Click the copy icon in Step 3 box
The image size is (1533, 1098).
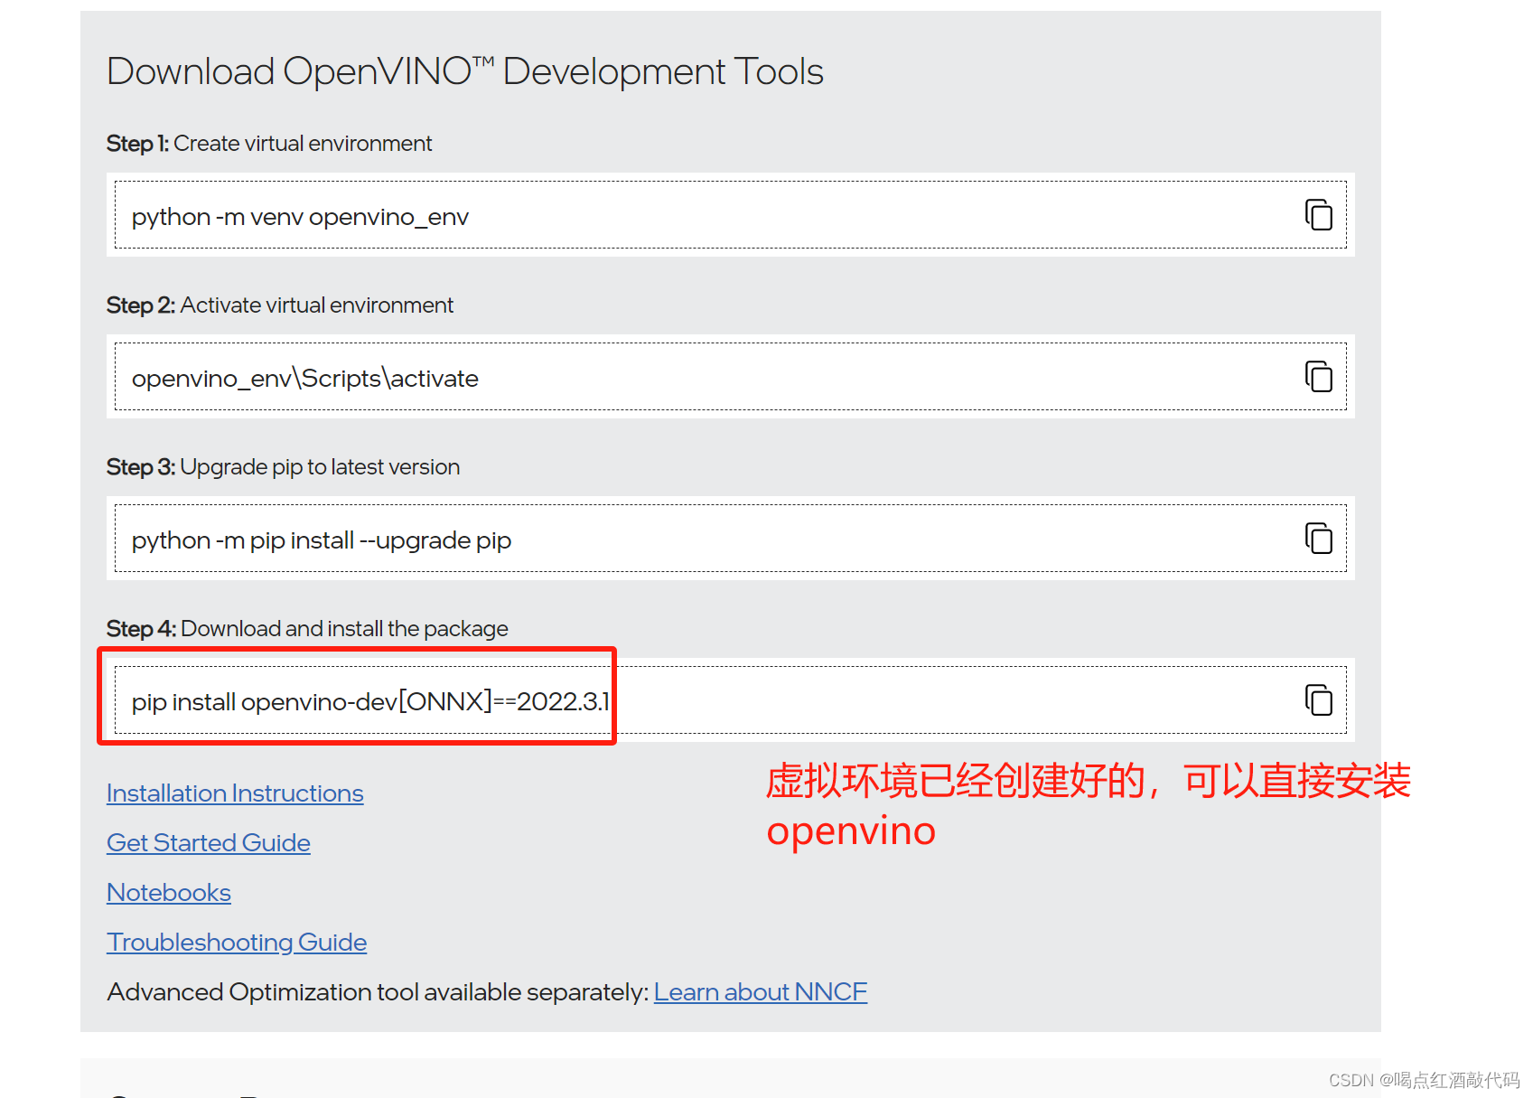[1320, 539]
